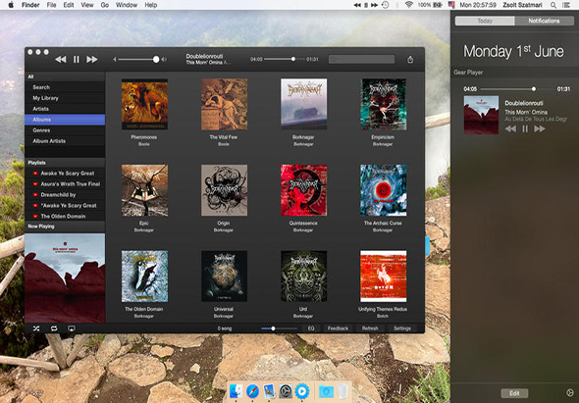Switch to Today tab in Notification Center
Viewport: 579px width, 403px height.
coord(485,21)
